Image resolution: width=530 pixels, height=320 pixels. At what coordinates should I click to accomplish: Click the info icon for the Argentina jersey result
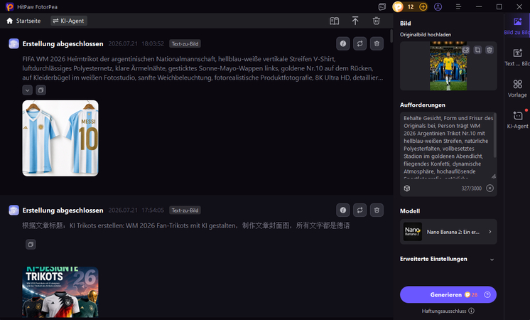342,43
